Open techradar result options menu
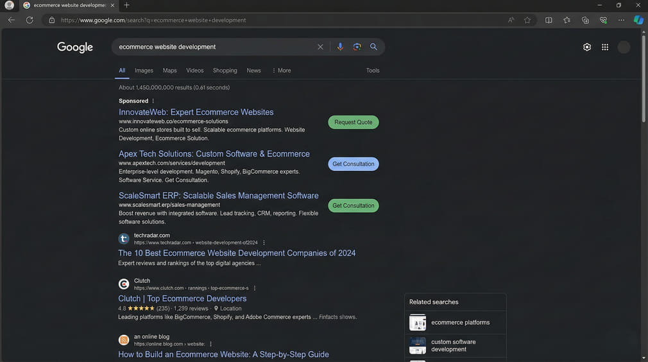Screen dimensions: 648x362 pyautogui.click(x=264, y=243)
